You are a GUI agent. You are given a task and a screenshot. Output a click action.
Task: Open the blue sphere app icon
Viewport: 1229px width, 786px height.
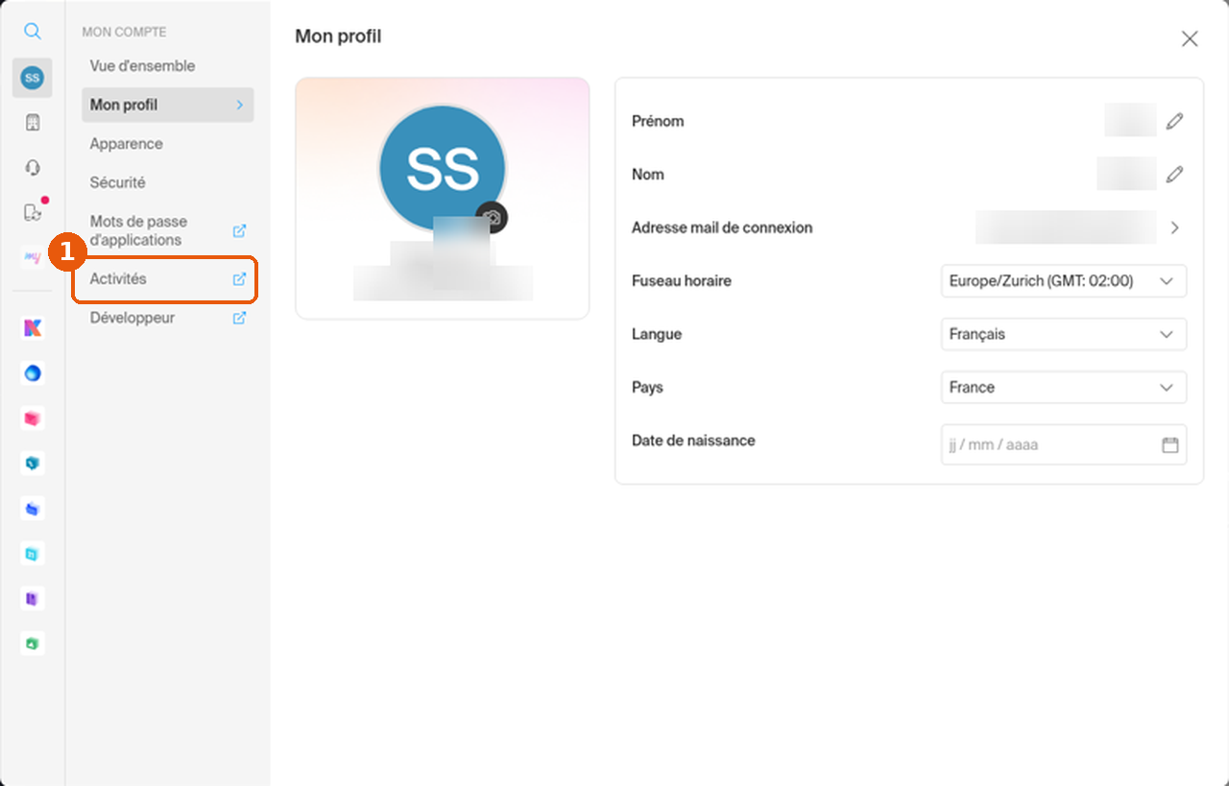coord(33,373)
